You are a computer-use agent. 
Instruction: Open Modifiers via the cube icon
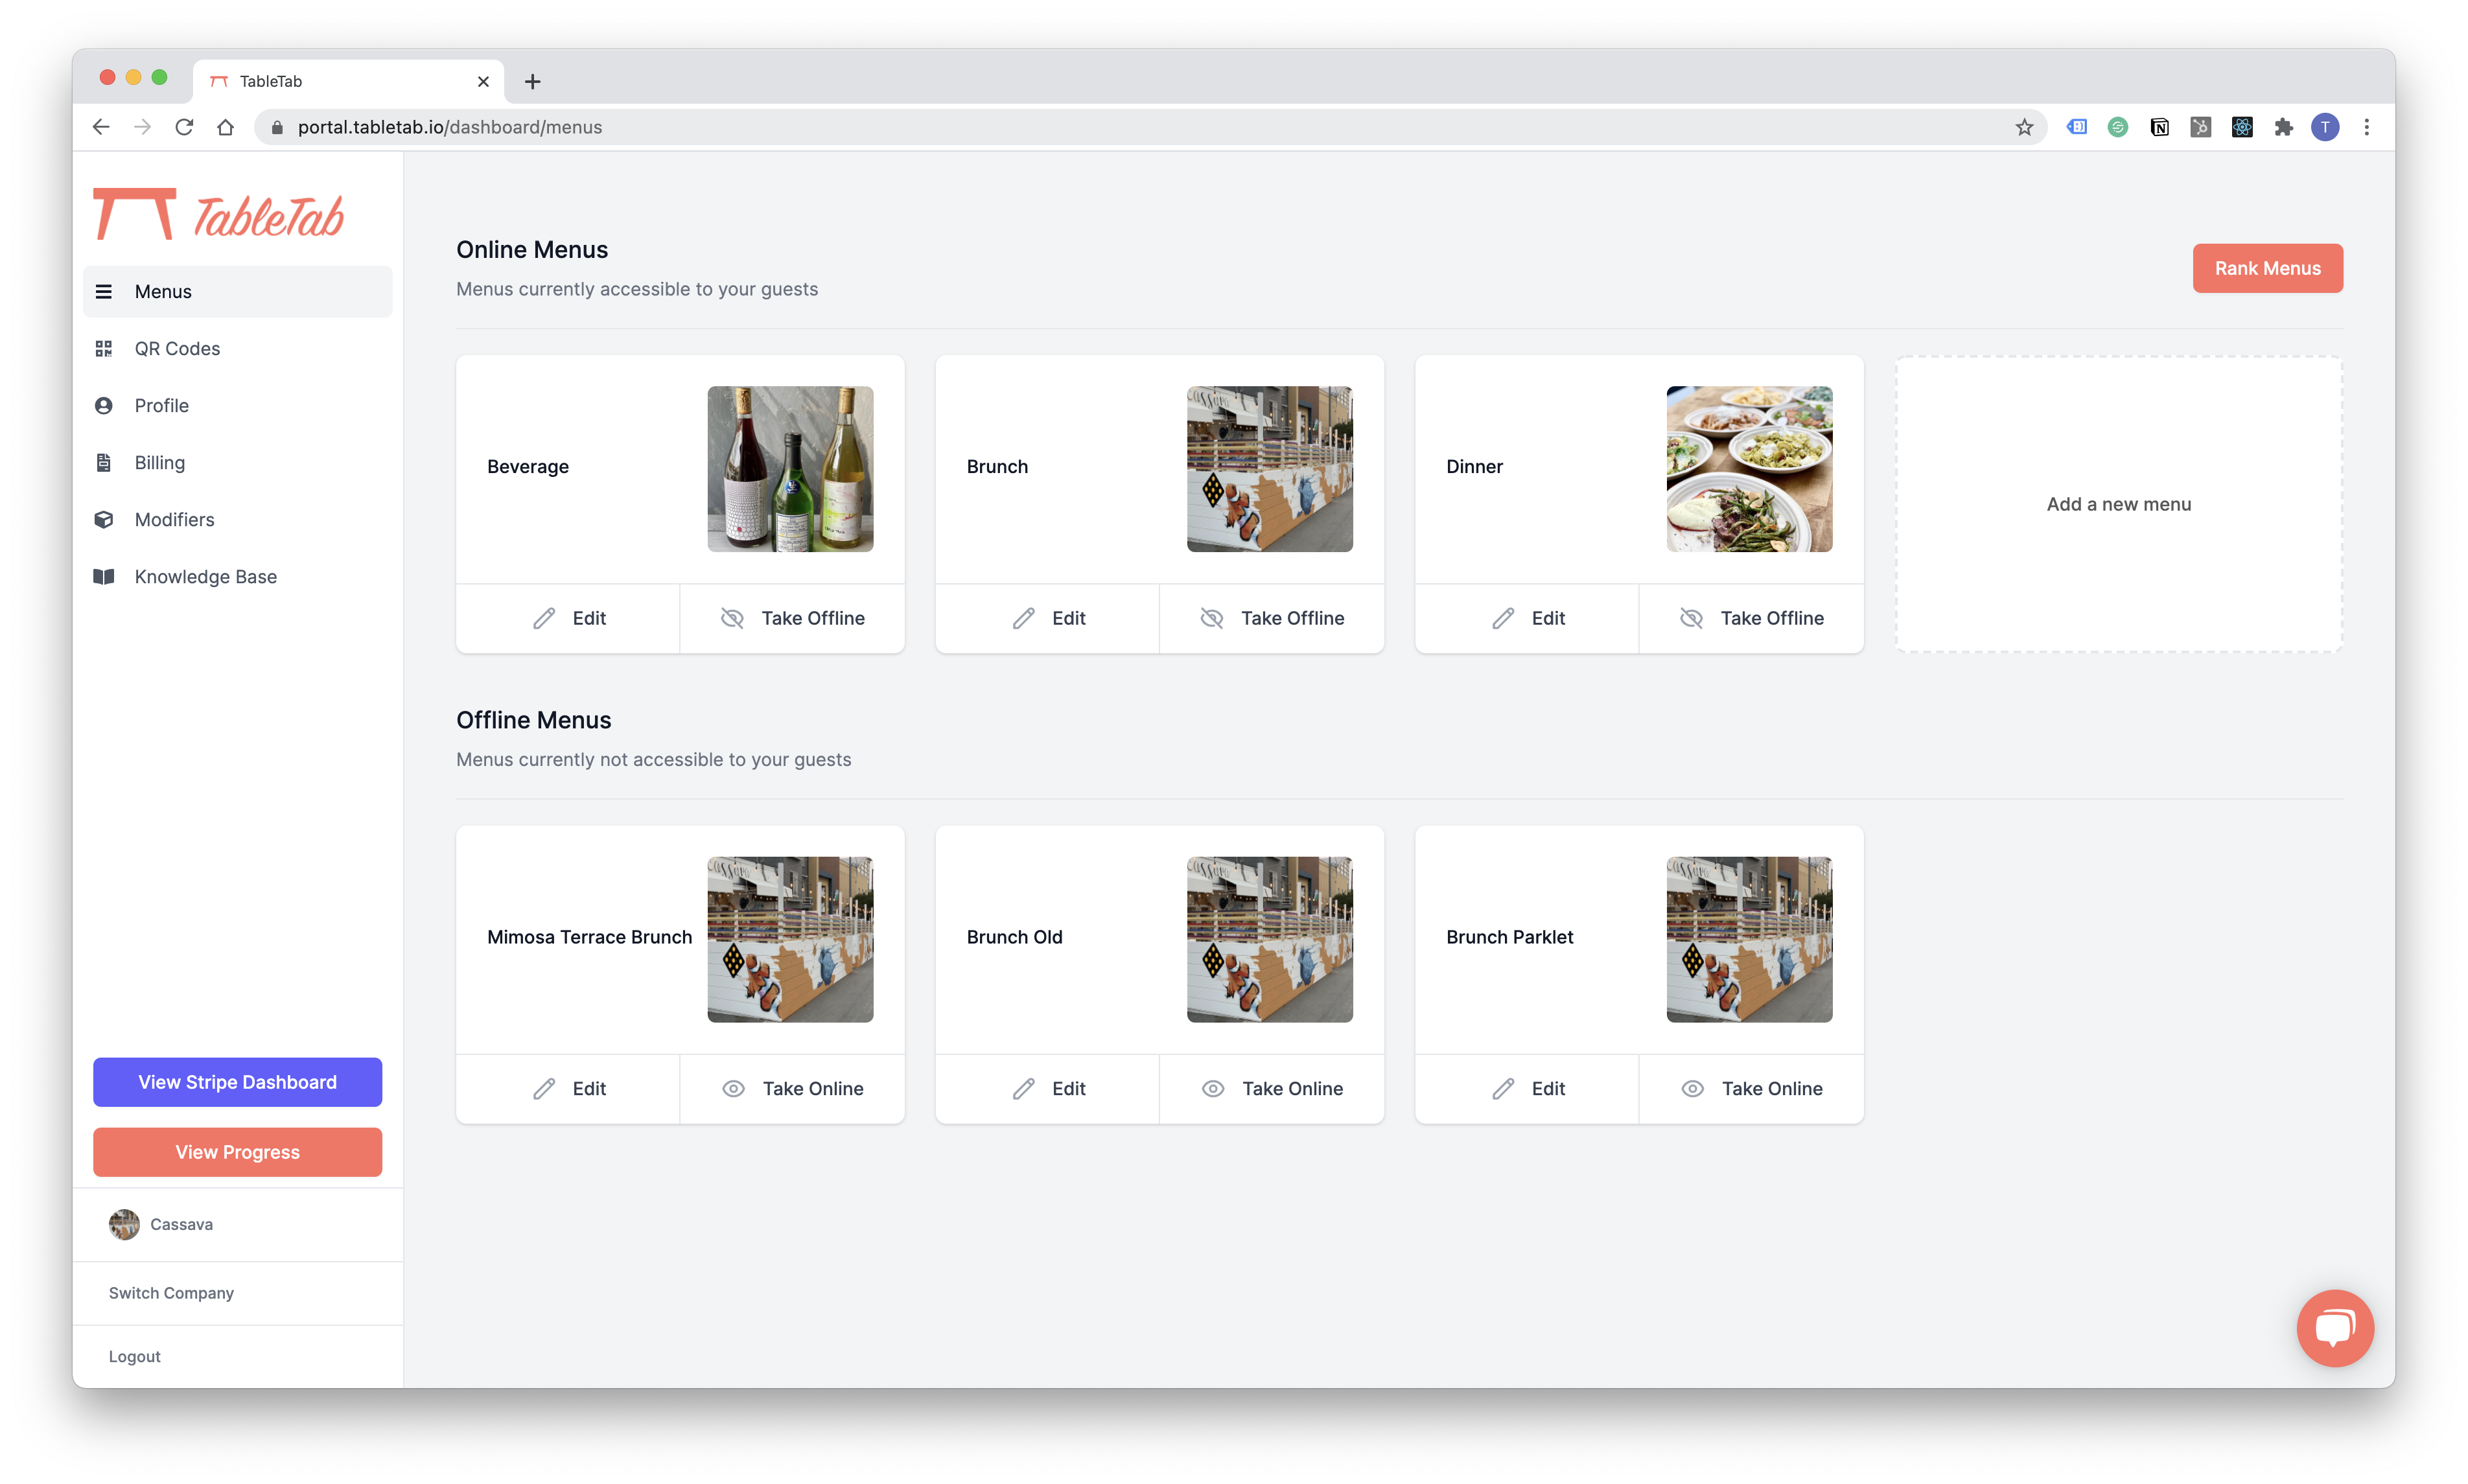(103, 519)
